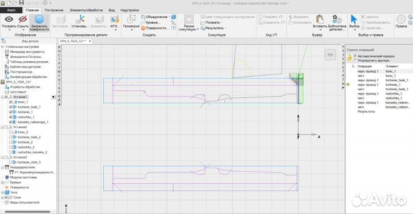The image size is (413, 214).
Task: Collapse the Установ1 tree node
Action: tap(2, 97)
